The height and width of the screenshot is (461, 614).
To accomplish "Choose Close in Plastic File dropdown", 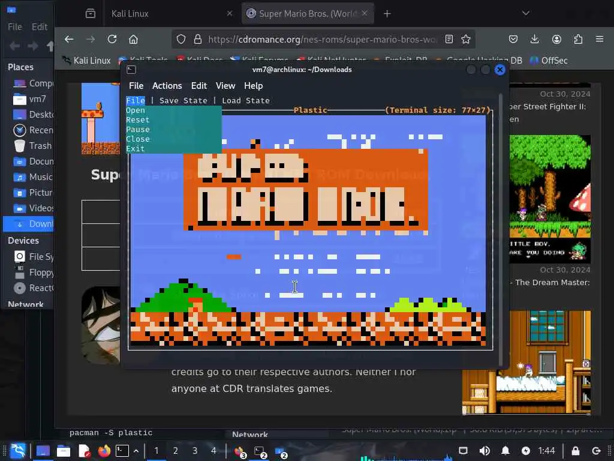I will point(137,139).
